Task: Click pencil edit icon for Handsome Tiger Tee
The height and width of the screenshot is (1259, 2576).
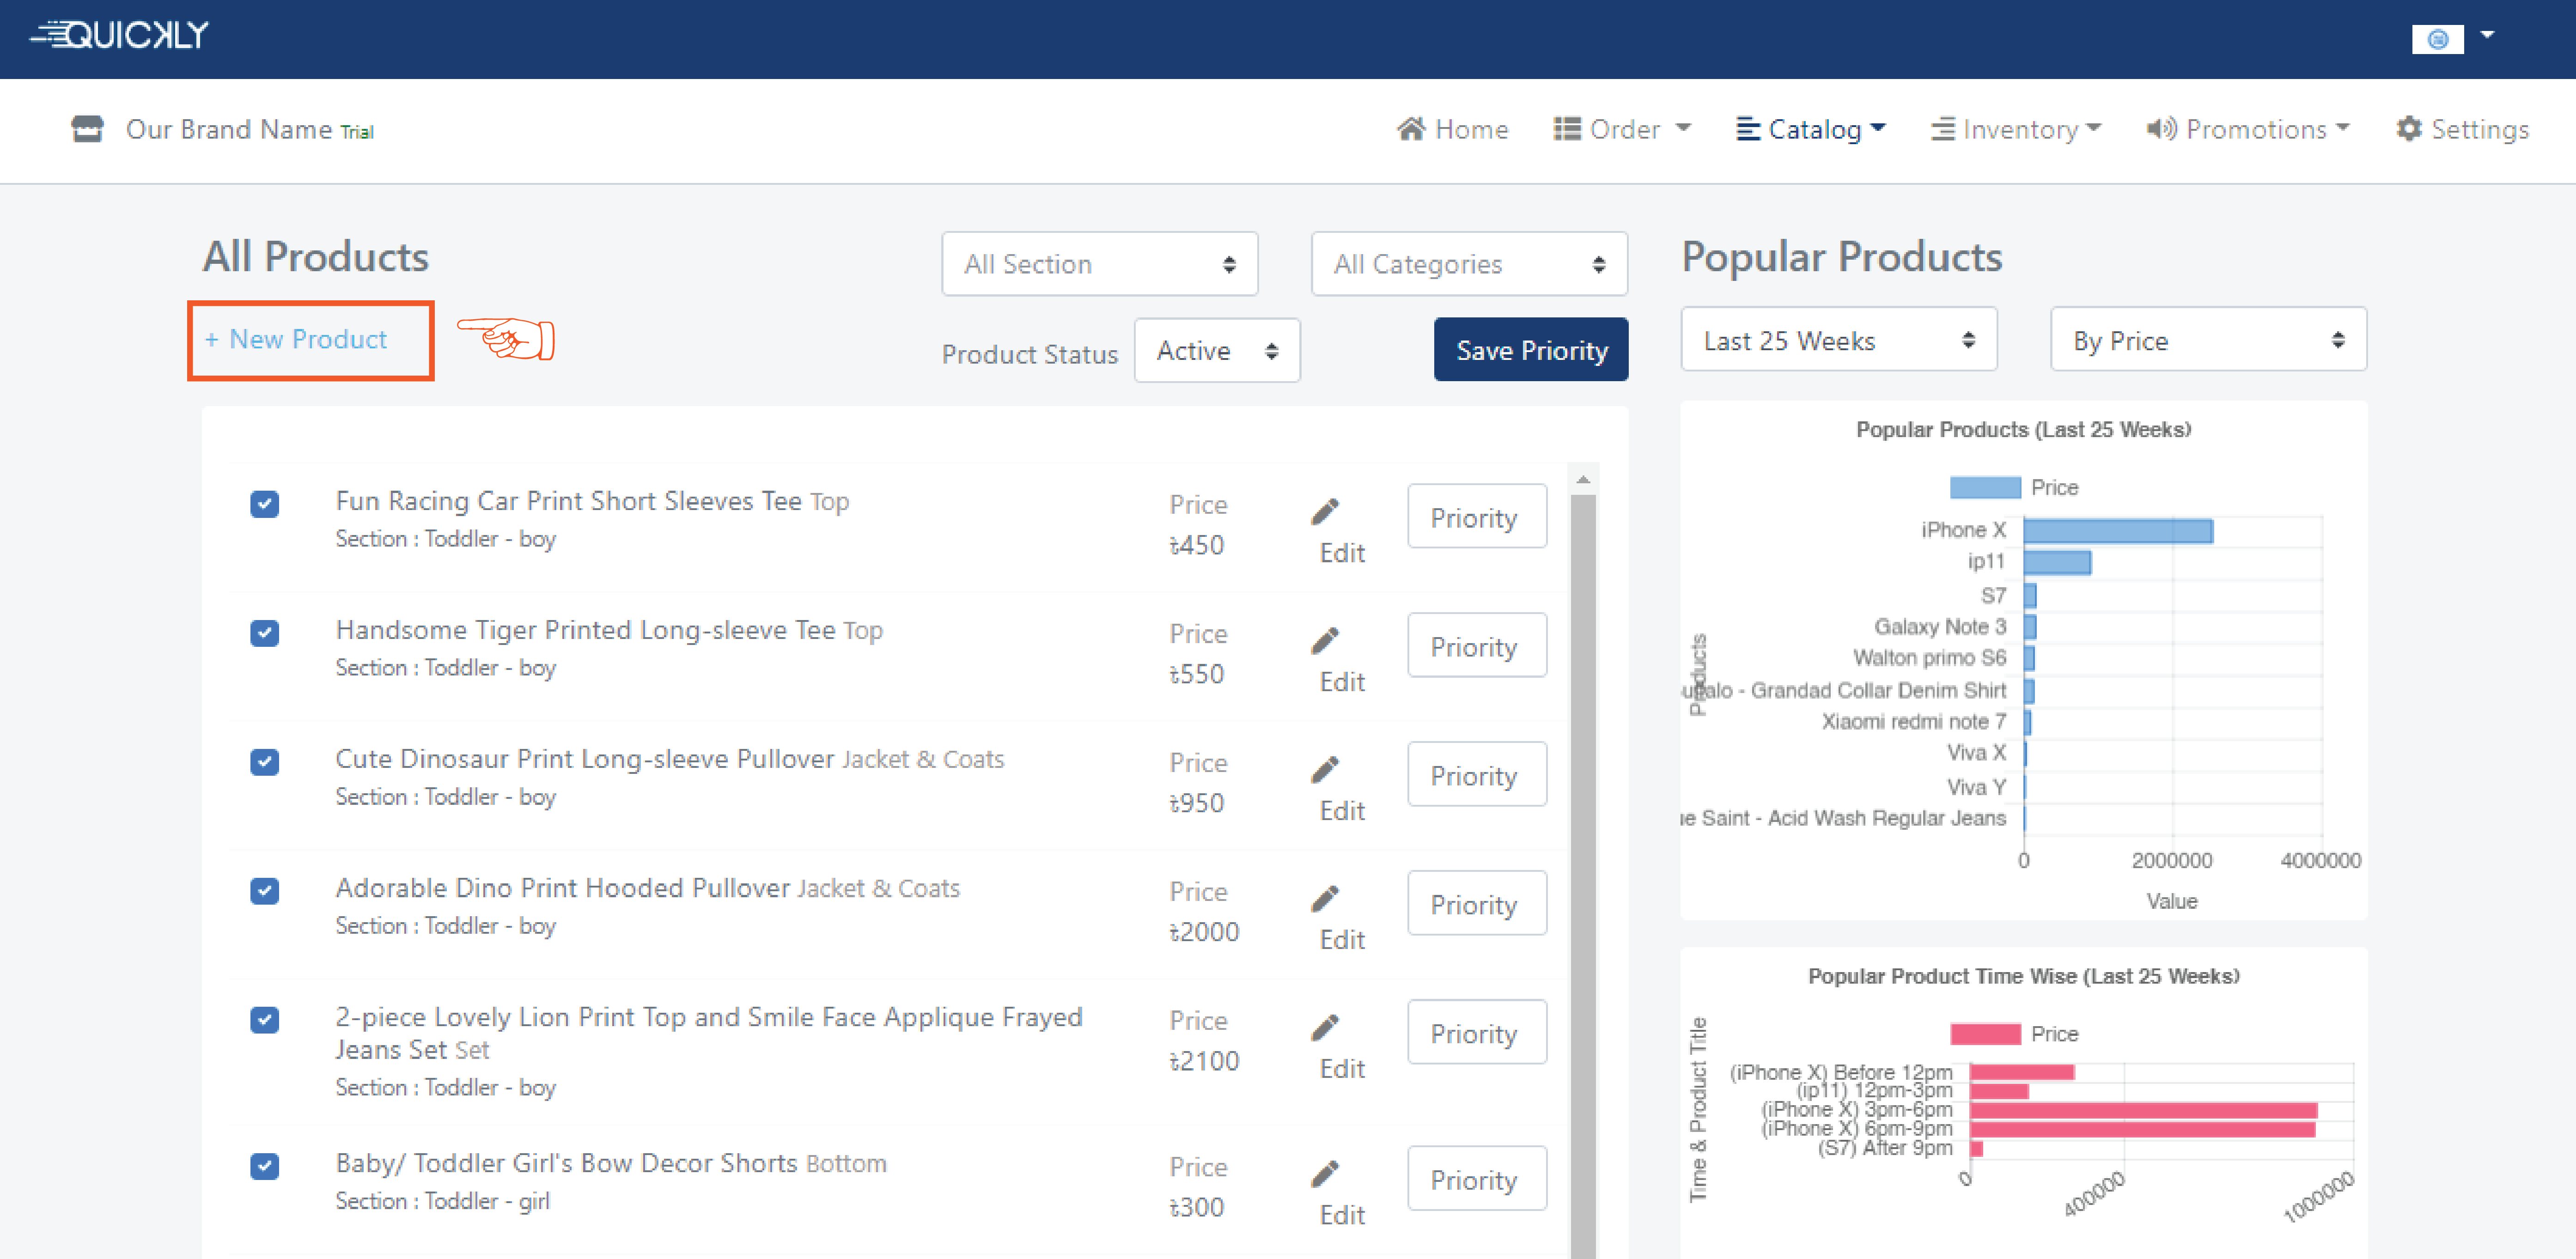Action: click(1325, 641)
